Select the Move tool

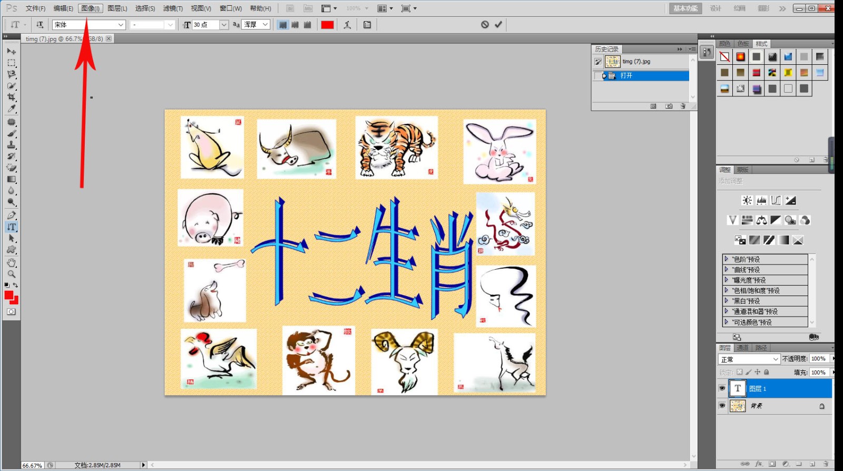point(11,51)
